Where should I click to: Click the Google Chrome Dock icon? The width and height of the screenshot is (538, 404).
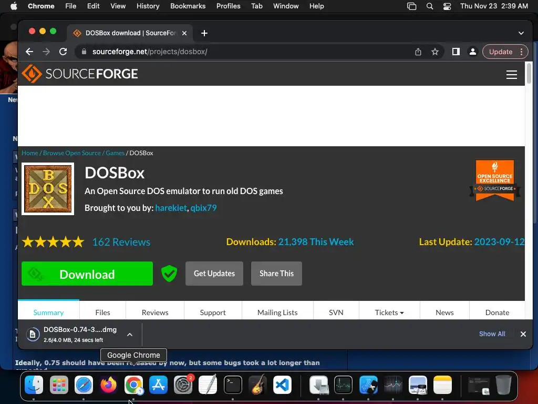[x=133, y=385]
